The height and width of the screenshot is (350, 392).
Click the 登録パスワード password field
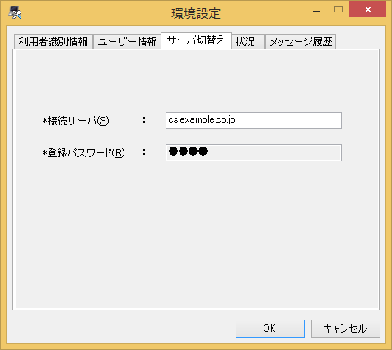coord(254,152)
